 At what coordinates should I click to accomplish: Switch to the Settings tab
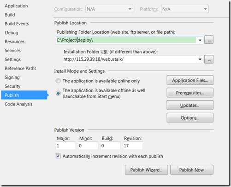12,59
